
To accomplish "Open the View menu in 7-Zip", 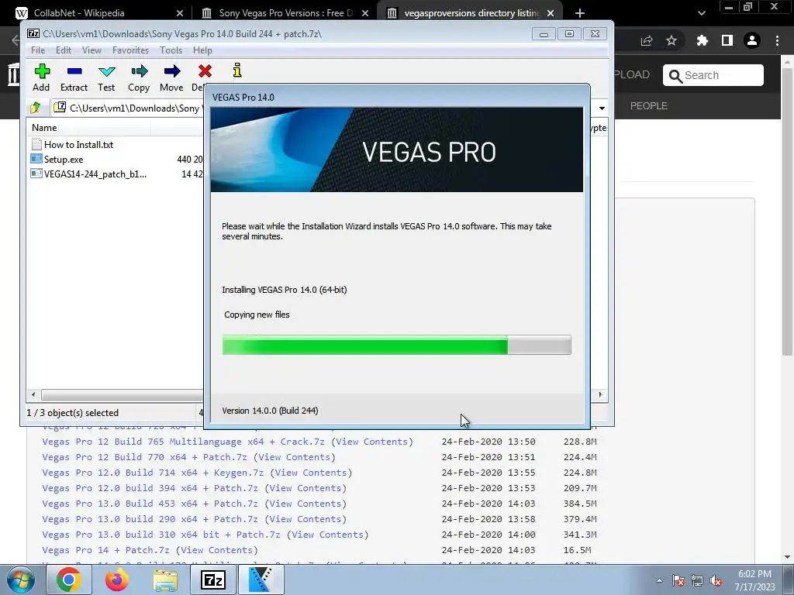I will pos(91,50).
